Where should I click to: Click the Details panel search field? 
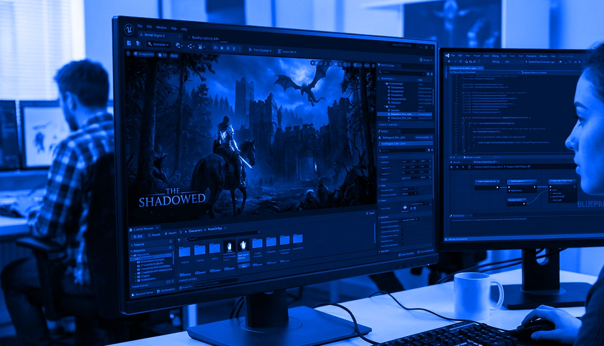[402, 150]
